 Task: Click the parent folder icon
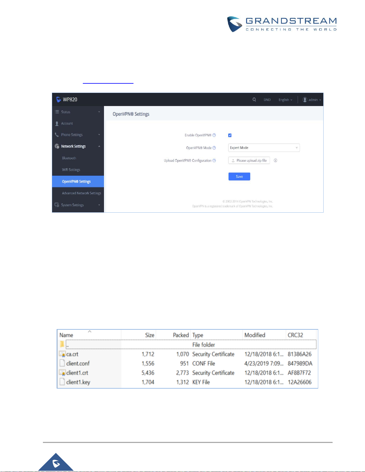[62, 344]
